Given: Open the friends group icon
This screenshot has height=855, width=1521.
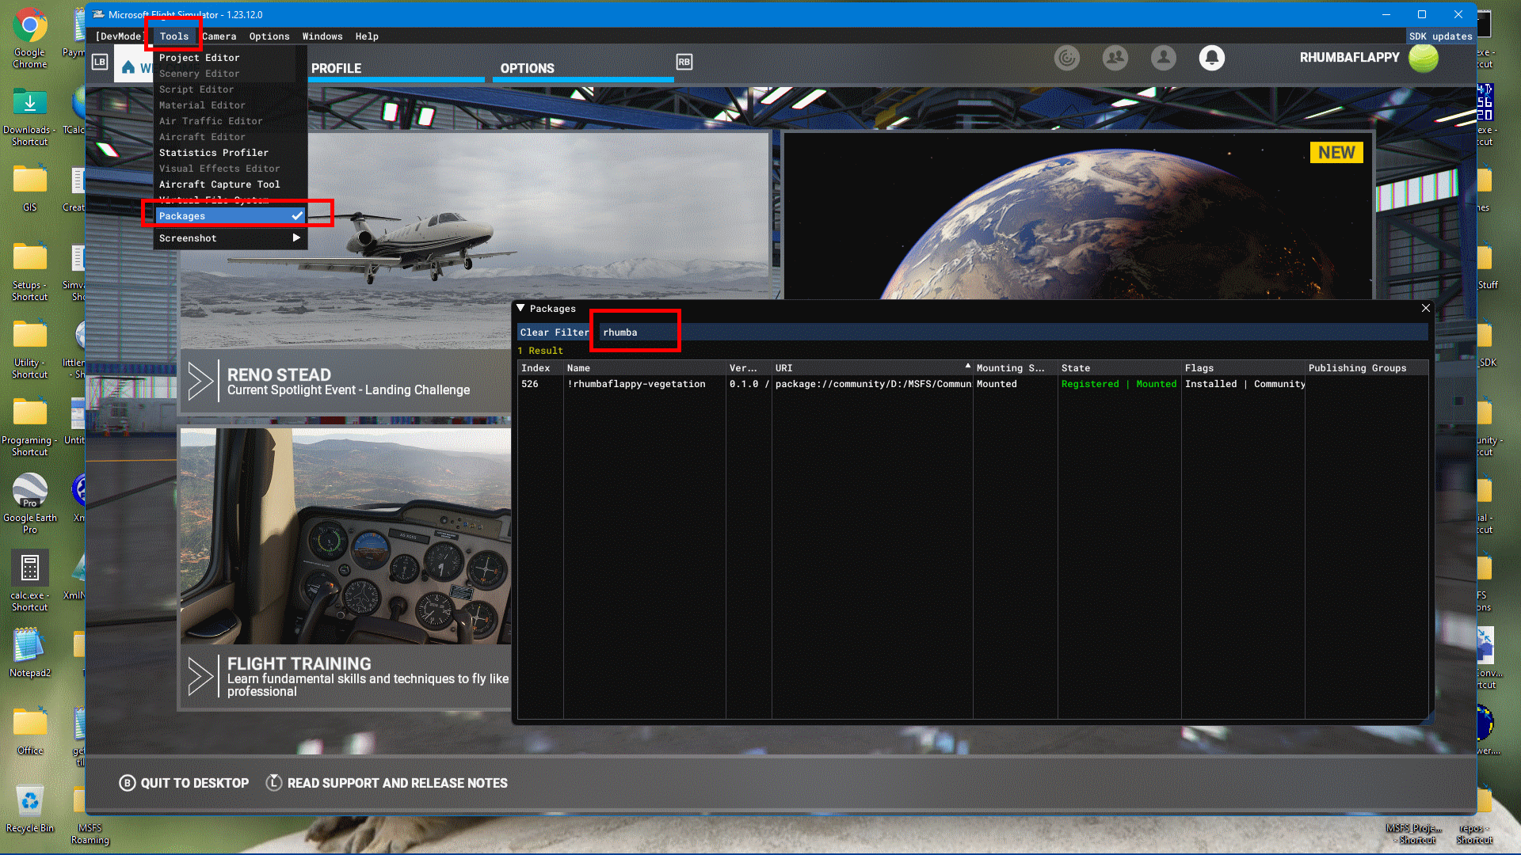Looking at the screenshot, I should click(1115, 58).
